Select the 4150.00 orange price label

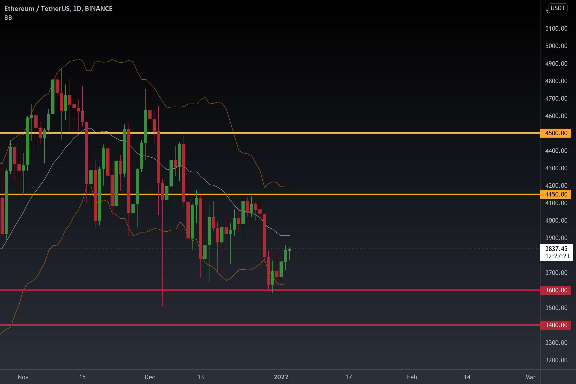pyautogui.click(x=556, y=194)
